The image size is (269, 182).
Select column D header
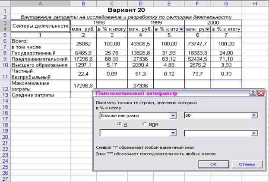tap(140, 3)
